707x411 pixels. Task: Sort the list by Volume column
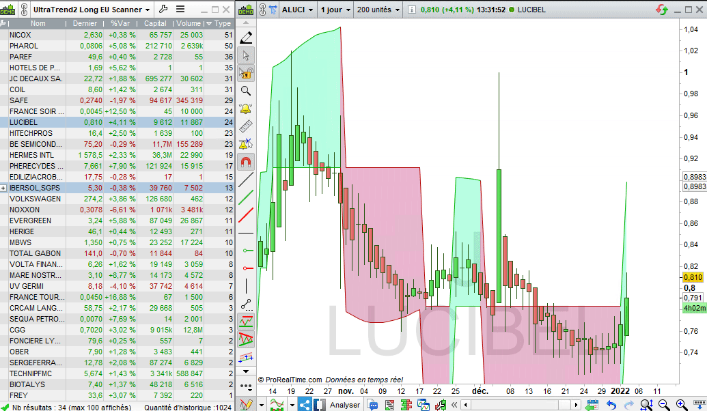[x=189, y=23]
